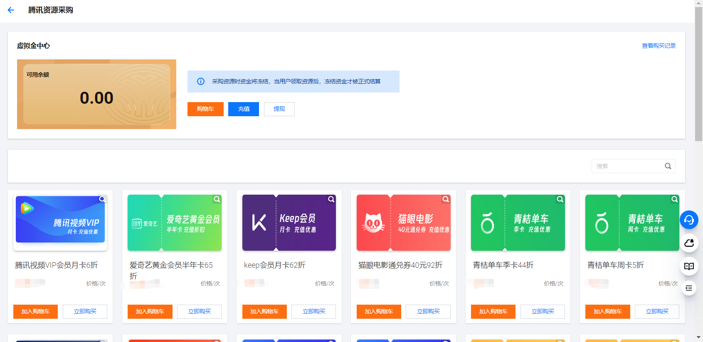Open the 猫眼电影 product thumbnail
Screen dimensions: 703x342
404,223
